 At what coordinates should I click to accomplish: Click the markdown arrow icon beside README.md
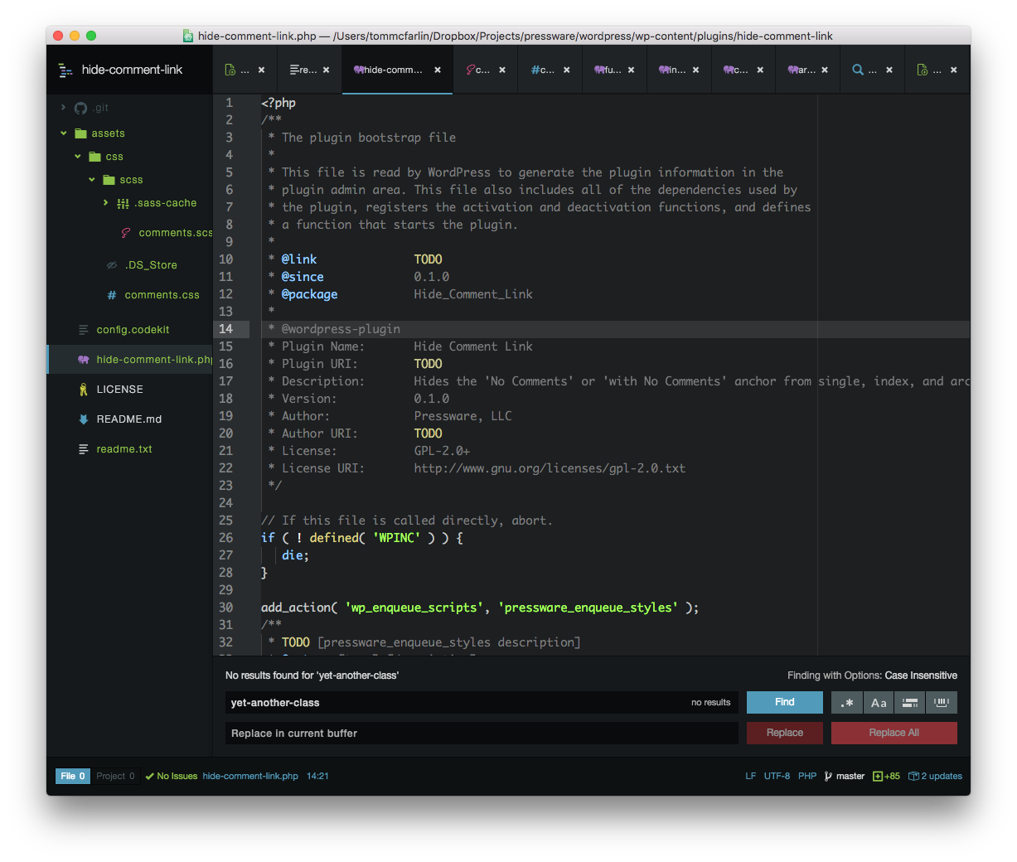click(83, 419)
